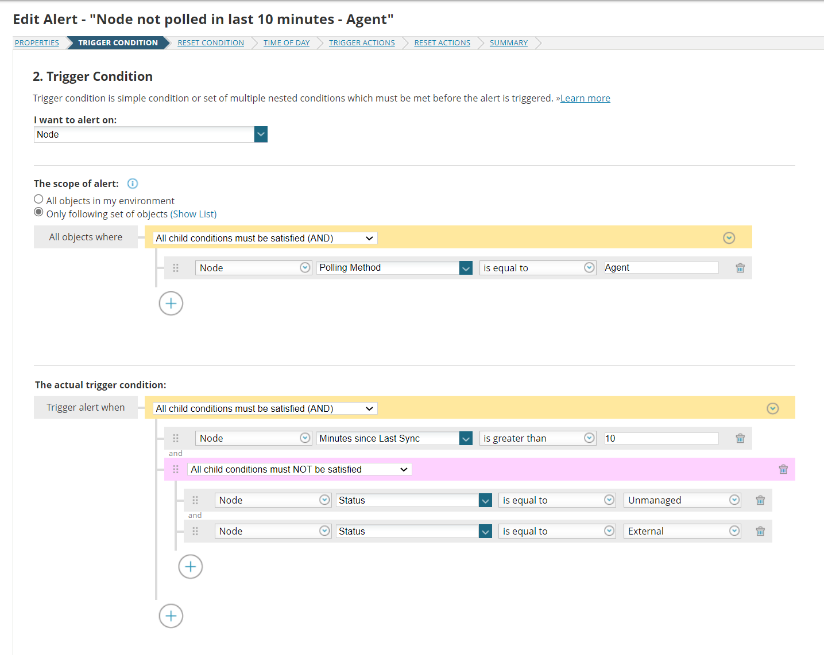Image resolution: width=824 pixels, height=655 pixels.
Task: Grab the drag handle of Polling Method row
Action: pyautogui.click(x=176, y=268)
